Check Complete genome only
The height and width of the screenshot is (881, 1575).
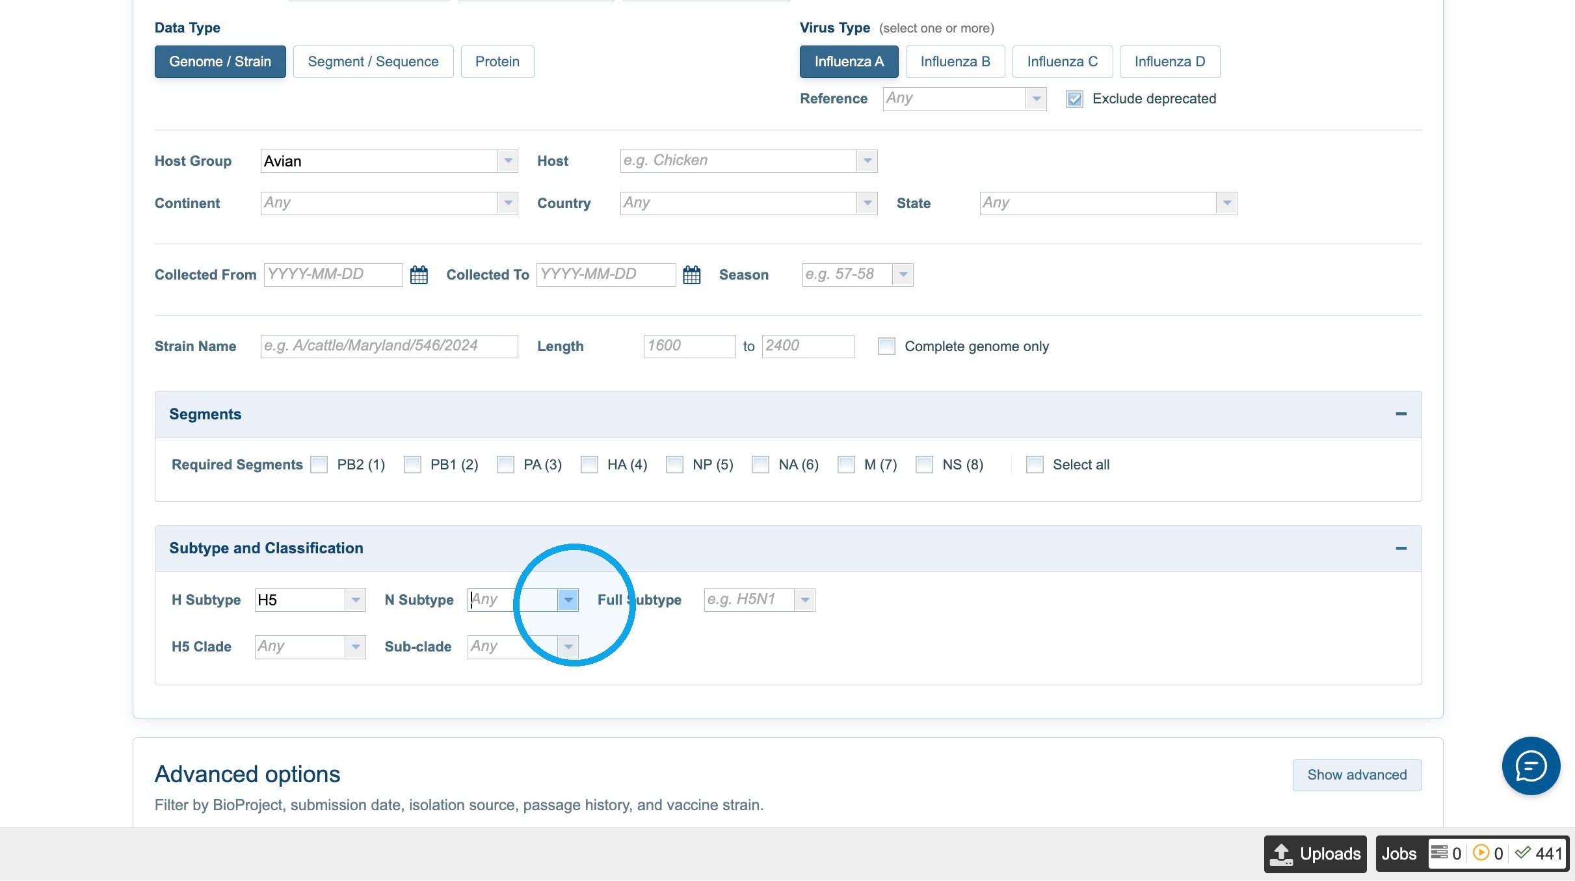click(x=886, y=346)
